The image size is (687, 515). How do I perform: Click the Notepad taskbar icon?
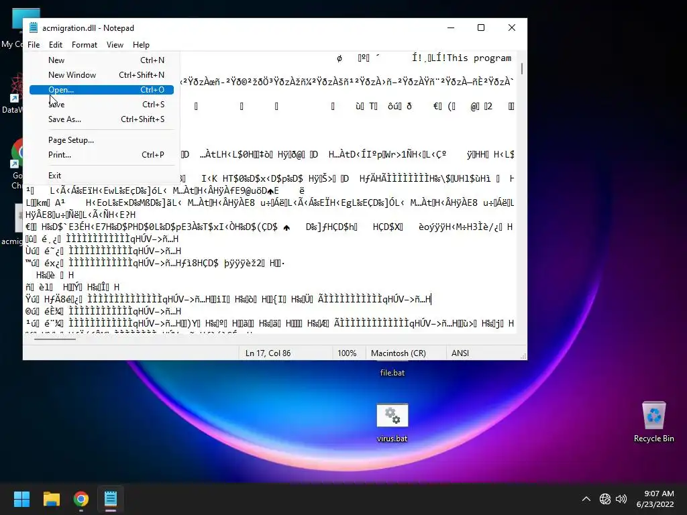coord(111,499)
